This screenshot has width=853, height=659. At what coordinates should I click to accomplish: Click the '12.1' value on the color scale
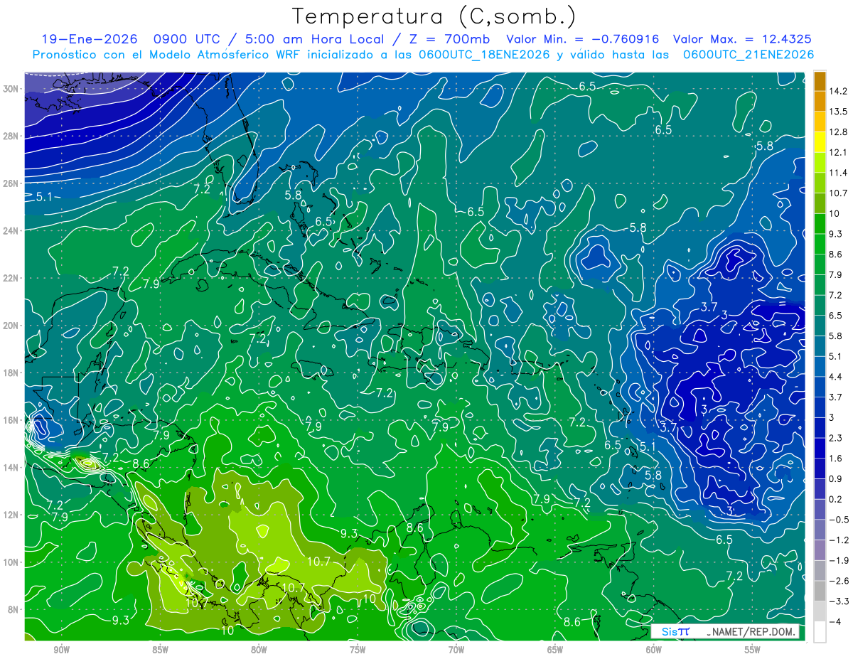click(837, 152)
